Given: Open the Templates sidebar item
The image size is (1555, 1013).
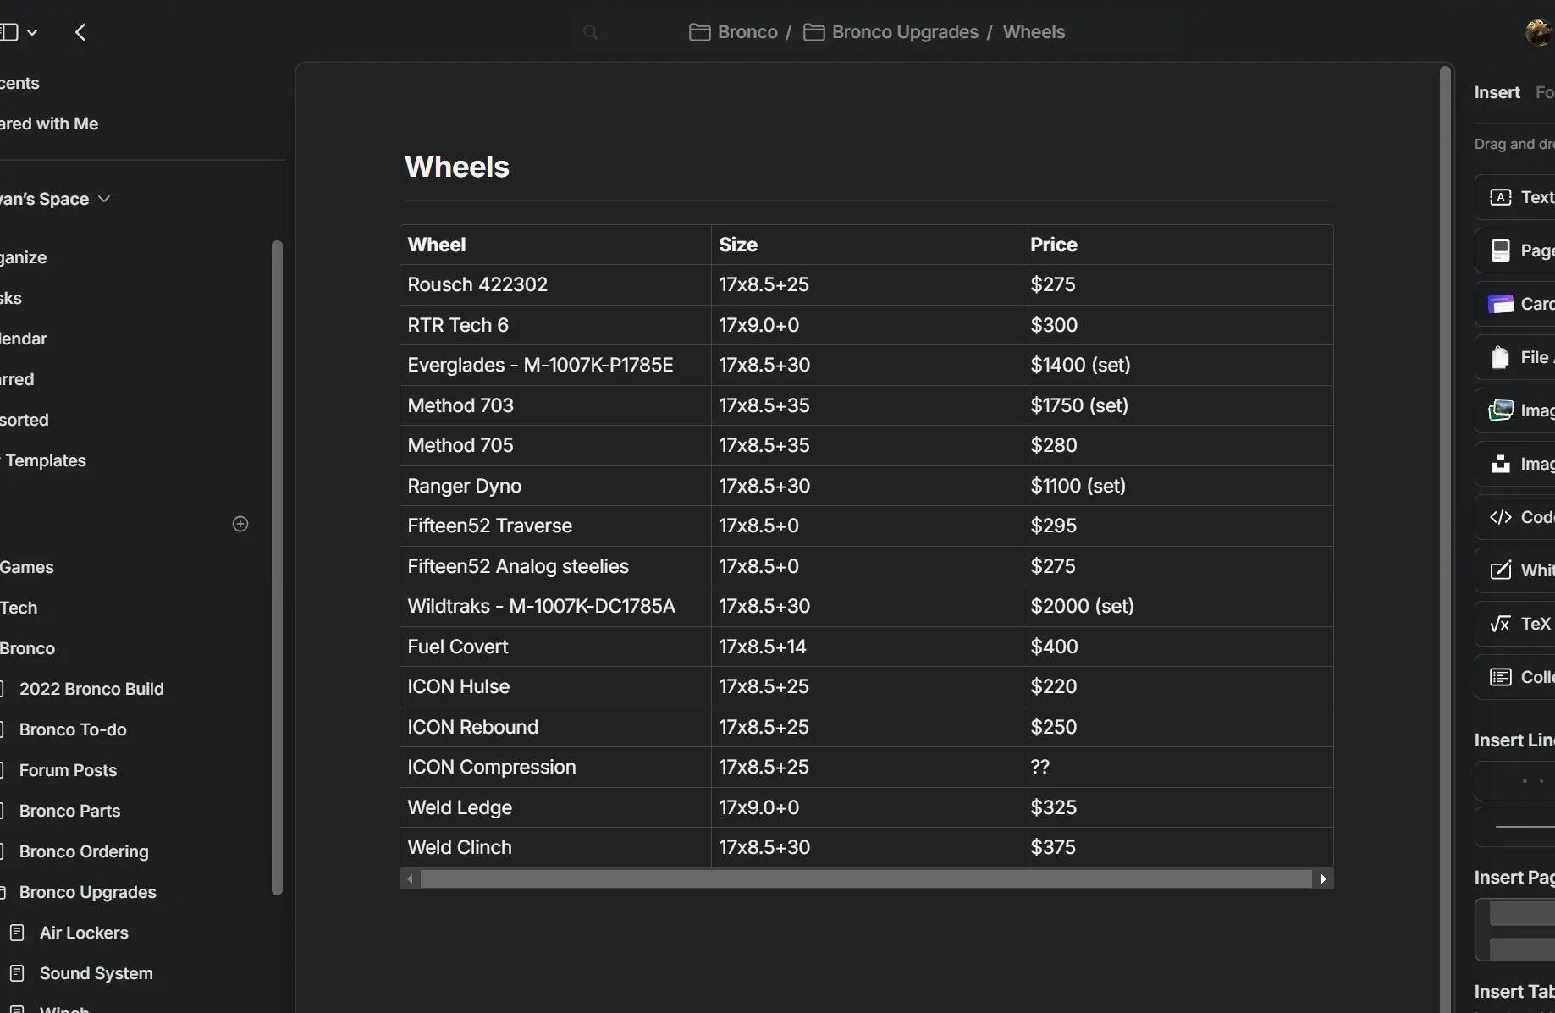Looking at the screenshot, I should tap(44, 460).
